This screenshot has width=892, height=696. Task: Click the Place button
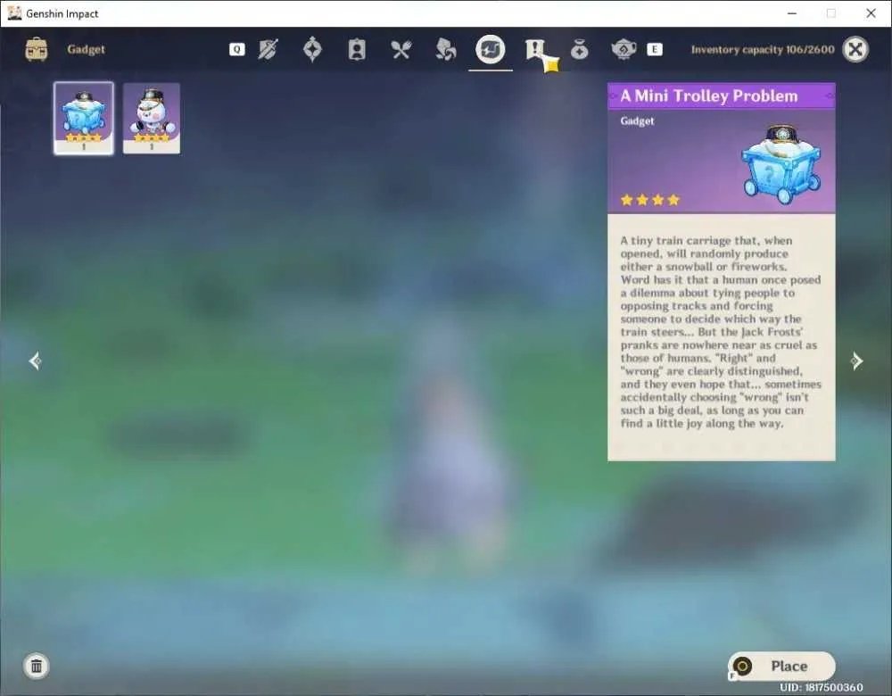tap(781, 666)
